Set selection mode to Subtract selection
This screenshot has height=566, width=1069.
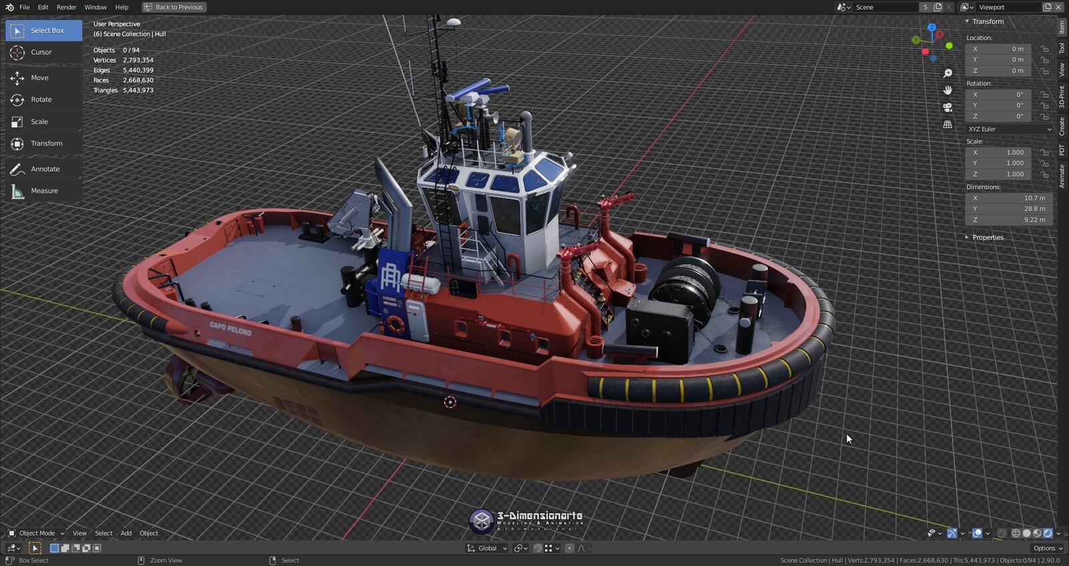tap(75, 548)
